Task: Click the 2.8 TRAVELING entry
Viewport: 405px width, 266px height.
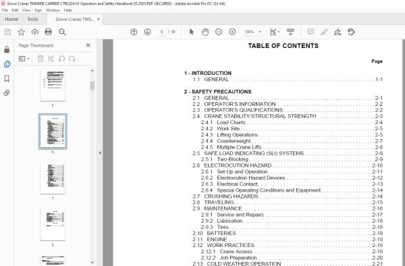Action: pos(288,203)
